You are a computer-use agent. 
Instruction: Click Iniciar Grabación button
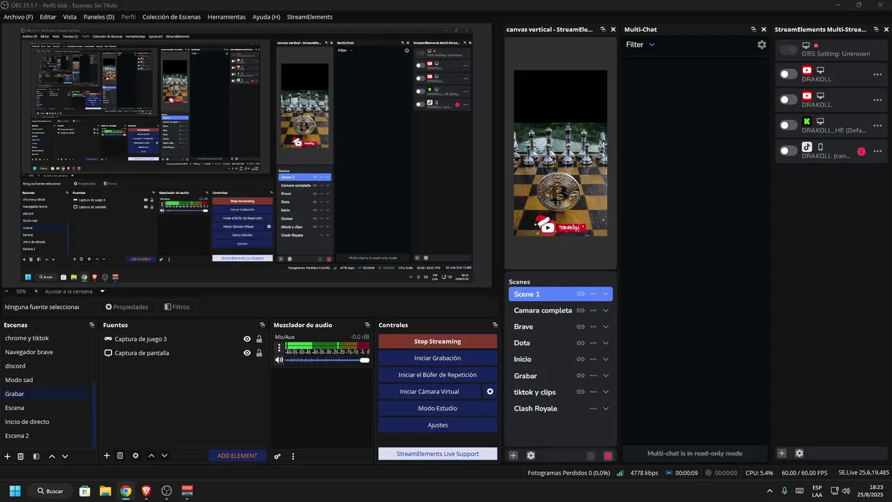coord(438,358)
